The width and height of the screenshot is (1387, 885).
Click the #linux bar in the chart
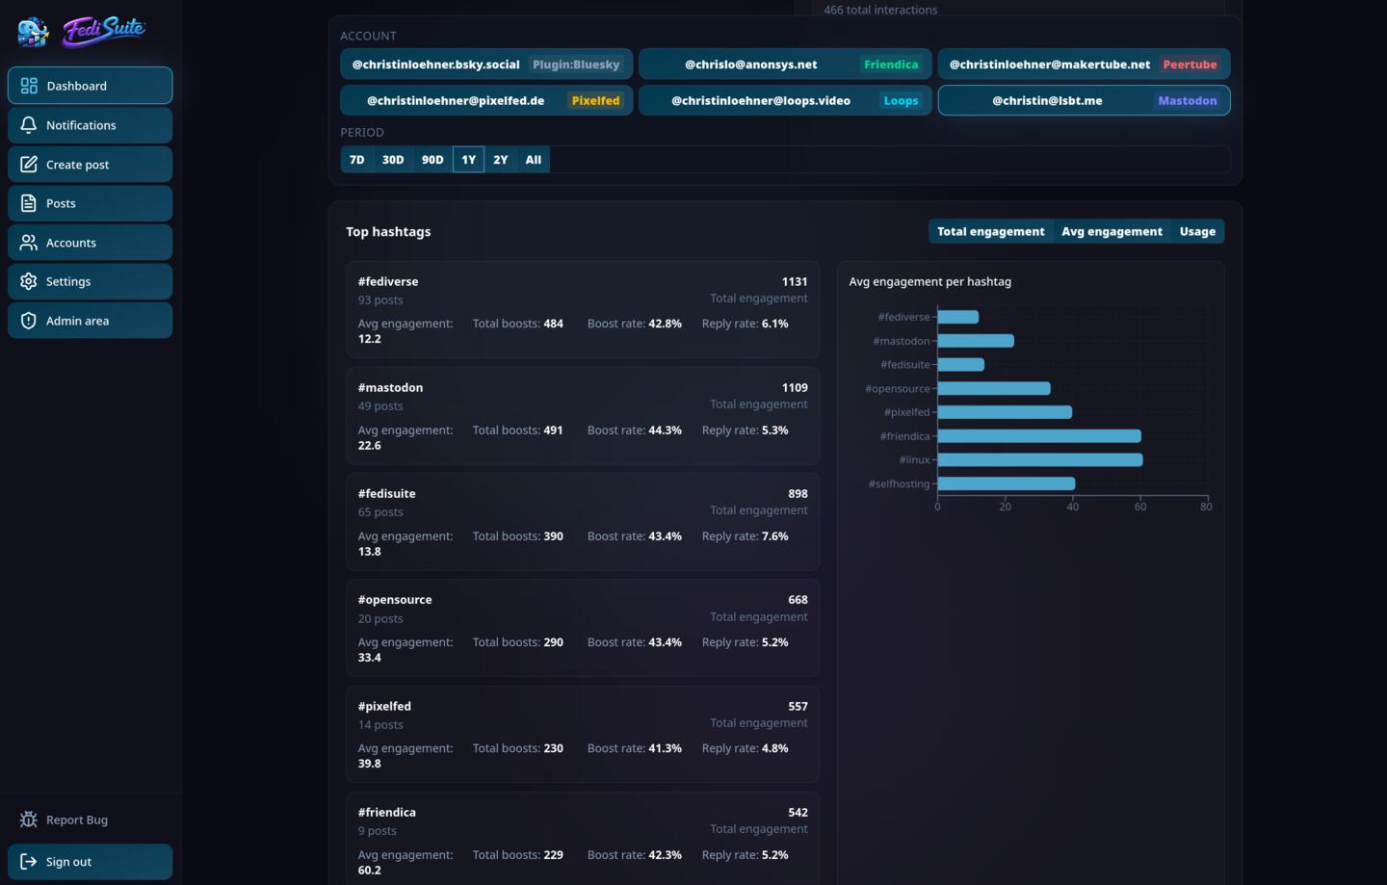pyautogui.click(x=1040, y=460)
